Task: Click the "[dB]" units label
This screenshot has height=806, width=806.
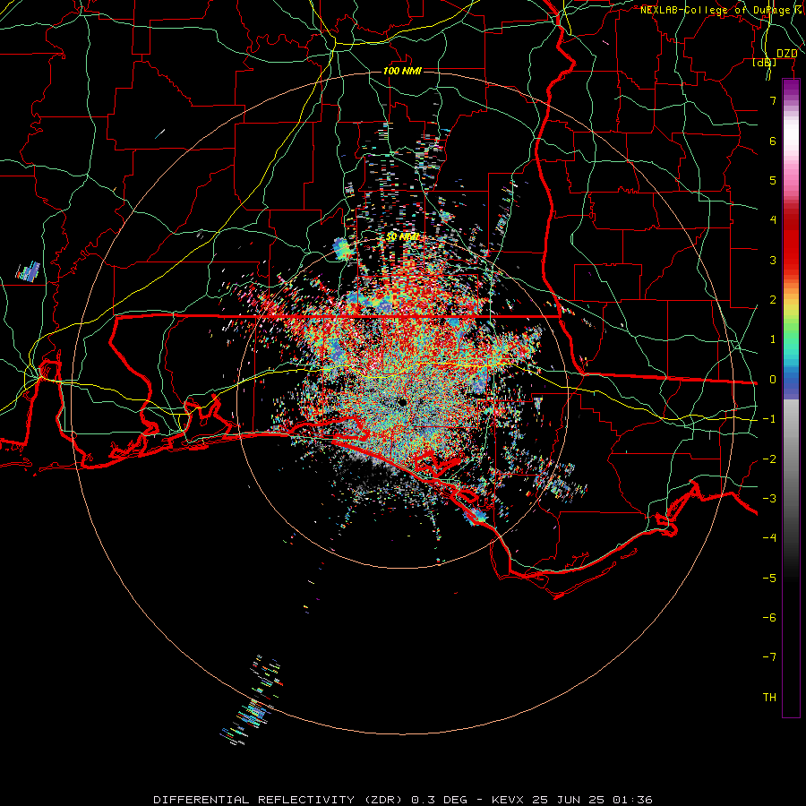Action: (765, 63)
